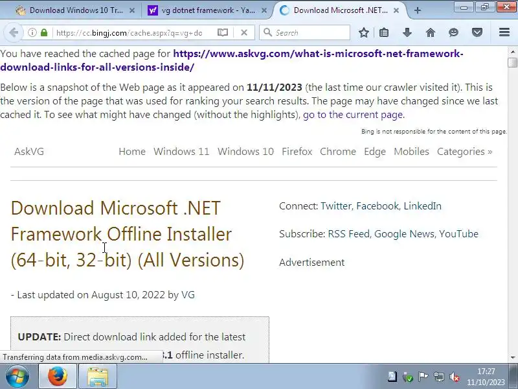Open a new tab with plus button

pos(418,10)
